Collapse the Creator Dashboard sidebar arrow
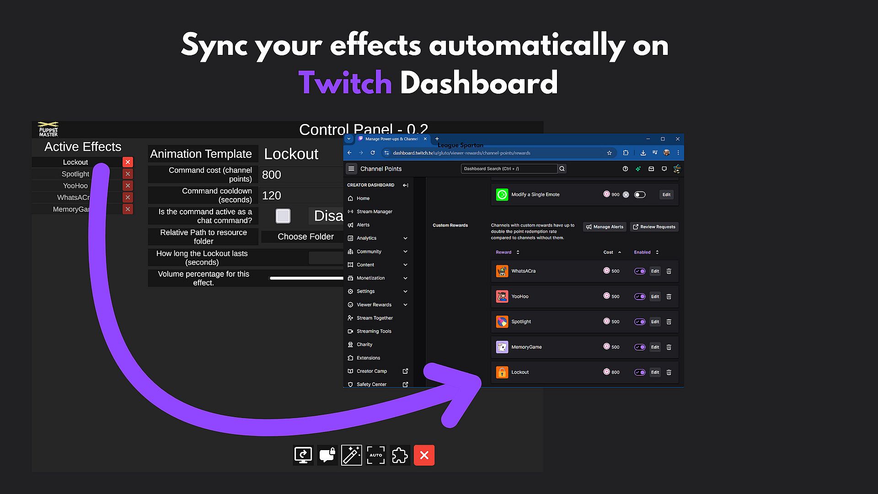Viewport: 878px width, 494px height. pos(405,185)
